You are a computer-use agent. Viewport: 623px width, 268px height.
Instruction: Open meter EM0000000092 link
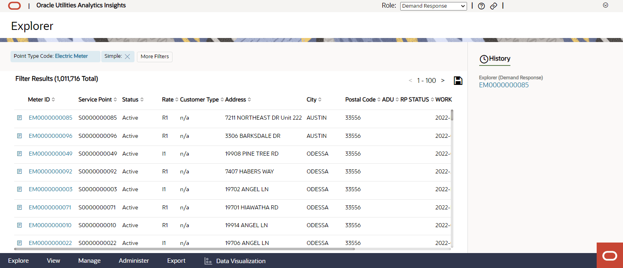(50, 171)
